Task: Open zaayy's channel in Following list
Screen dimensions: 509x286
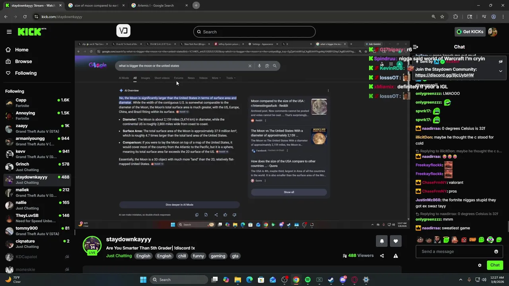Action: (37, 128)
